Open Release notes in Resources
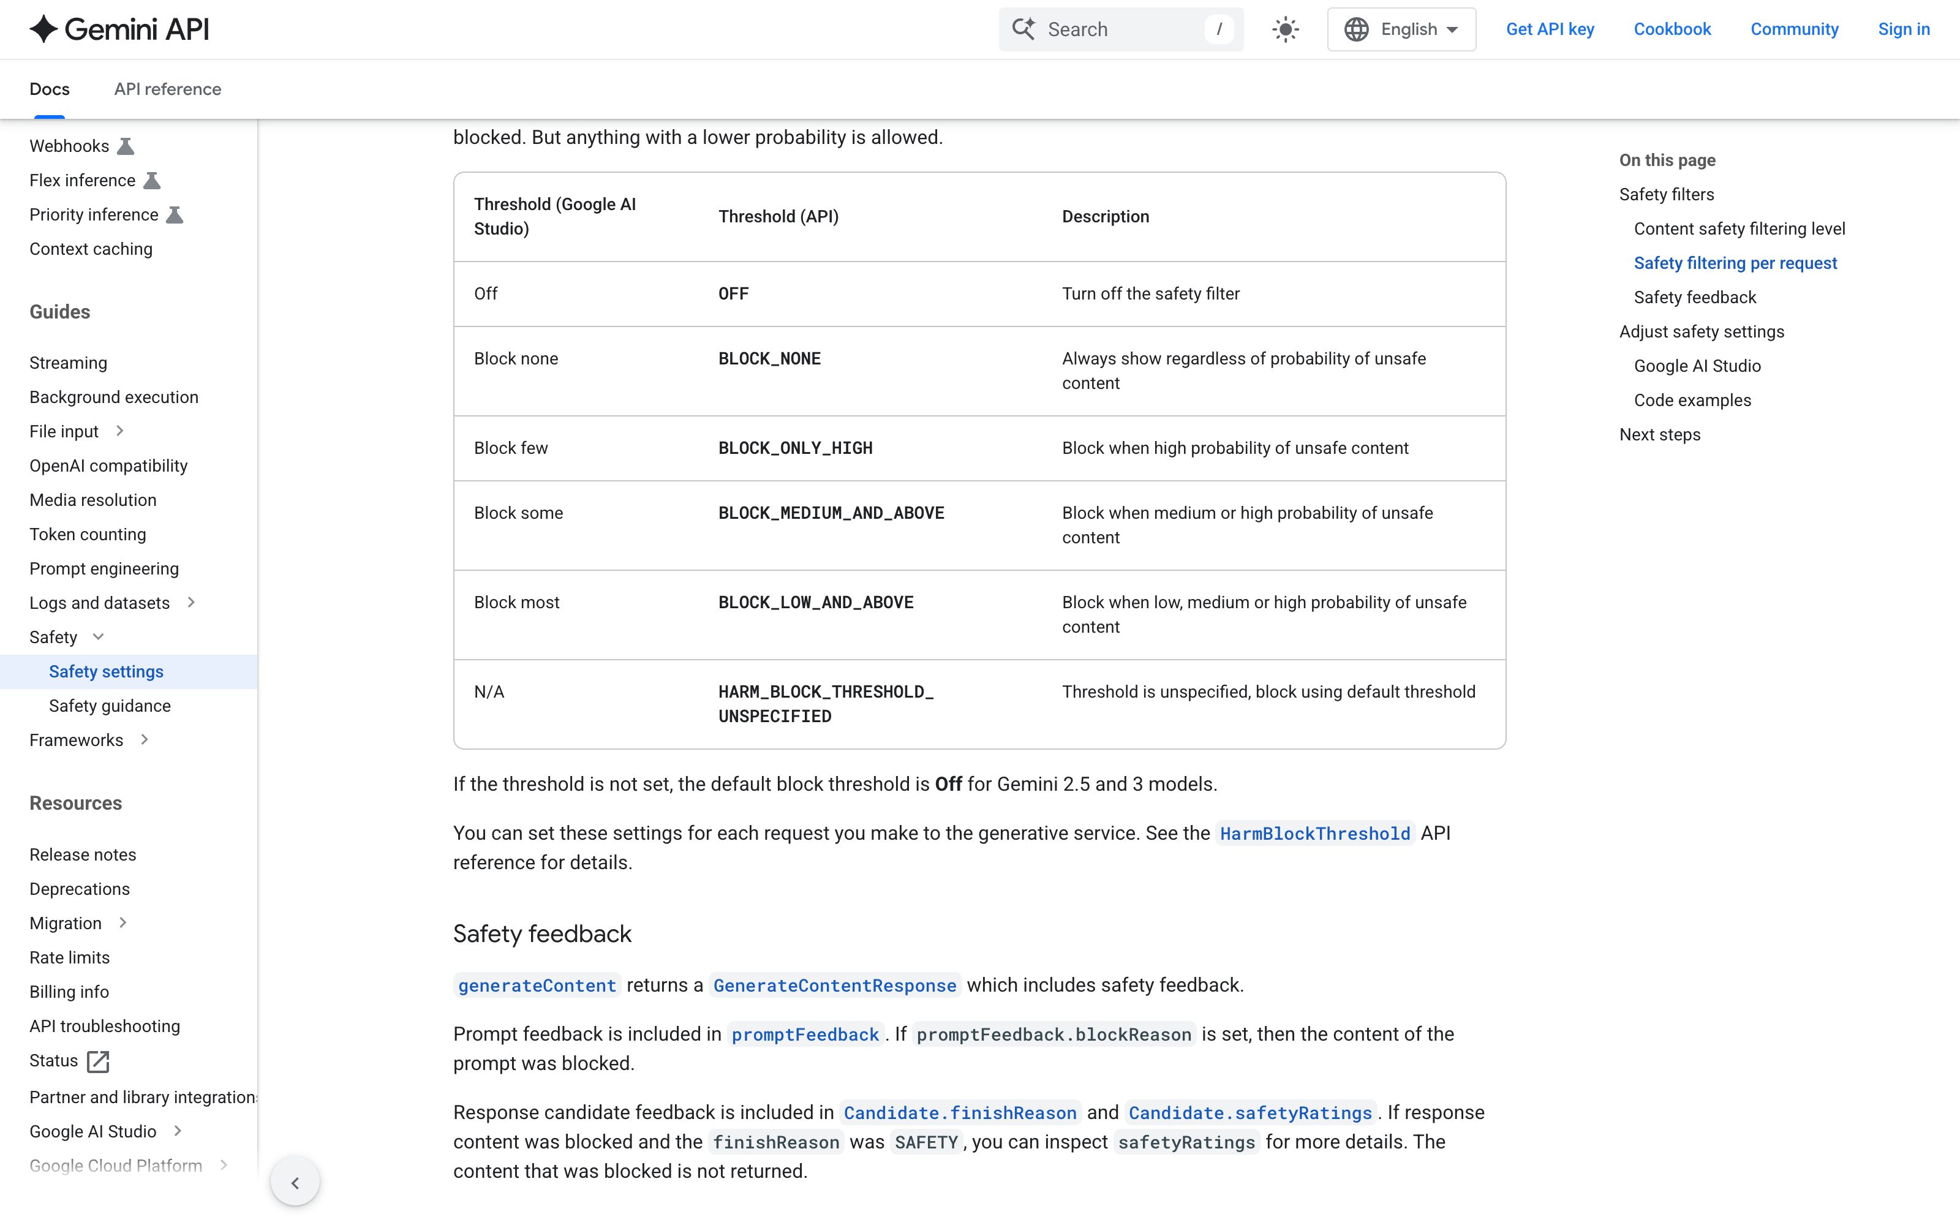The height and width of the screenshot is (1225, 1960). click(x=83, y=855)
